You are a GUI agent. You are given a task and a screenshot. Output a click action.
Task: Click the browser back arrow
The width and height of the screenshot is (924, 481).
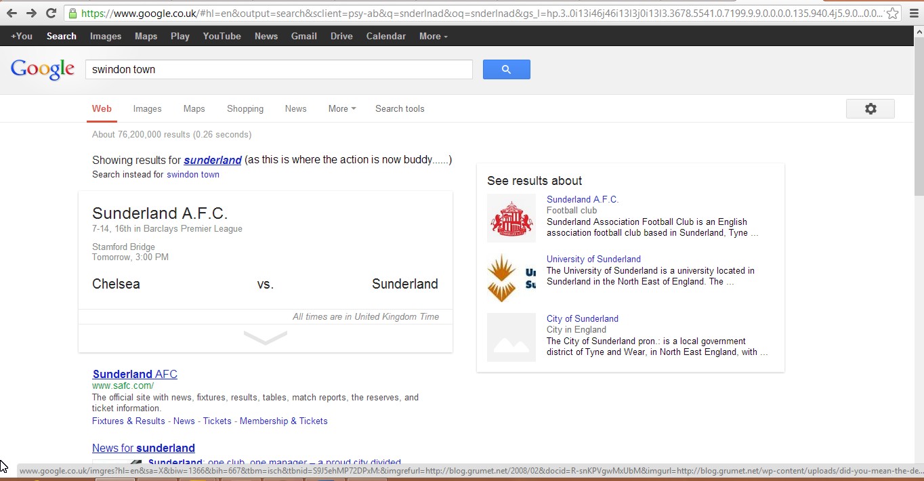pos(12,13)
